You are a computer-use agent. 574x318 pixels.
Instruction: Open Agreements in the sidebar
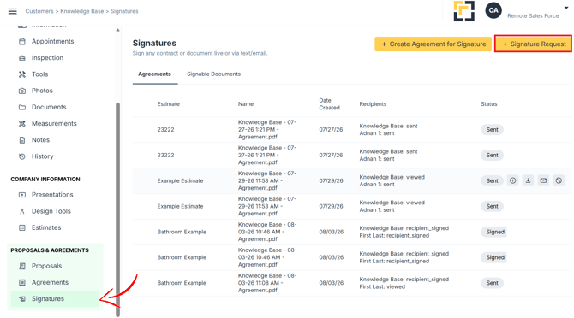(x=50, y=283)
